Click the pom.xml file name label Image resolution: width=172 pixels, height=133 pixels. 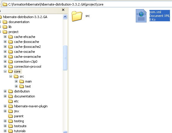(155, 12)
